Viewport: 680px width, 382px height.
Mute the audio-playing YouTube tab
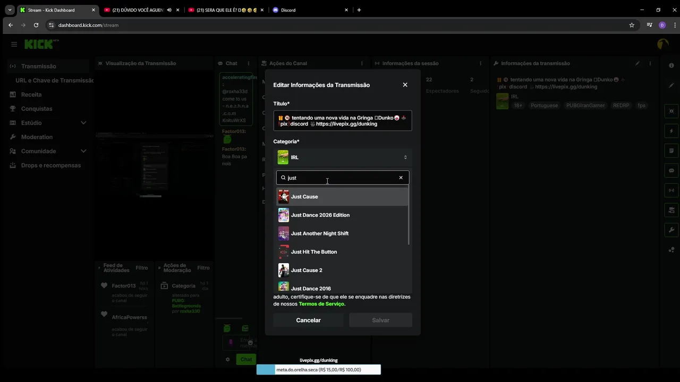tap(169, 10)
